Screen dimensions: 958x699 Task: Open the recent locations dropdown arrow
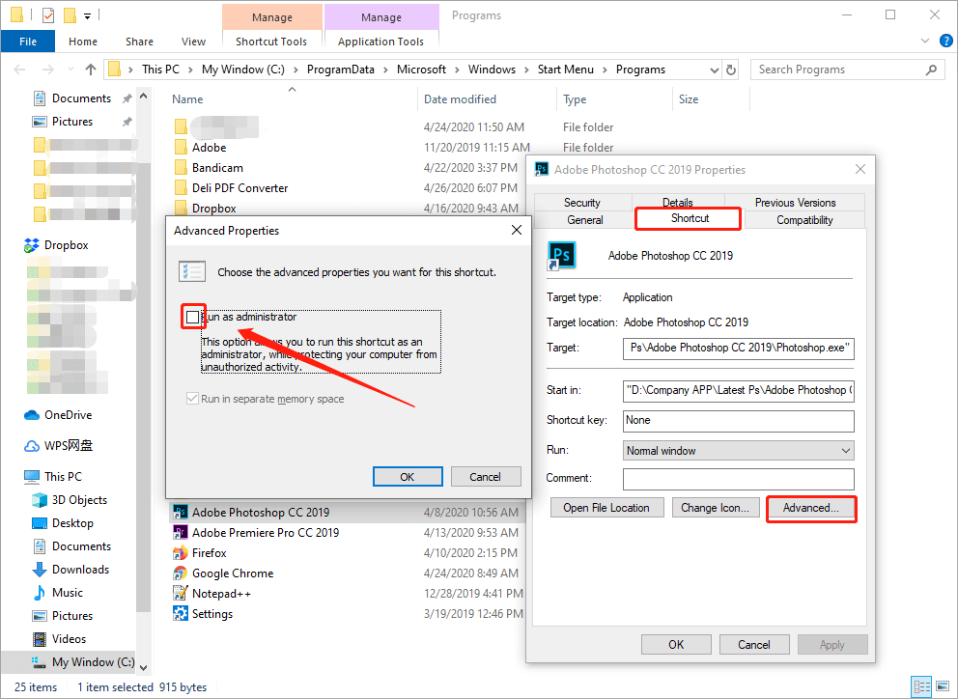point(70,70)
